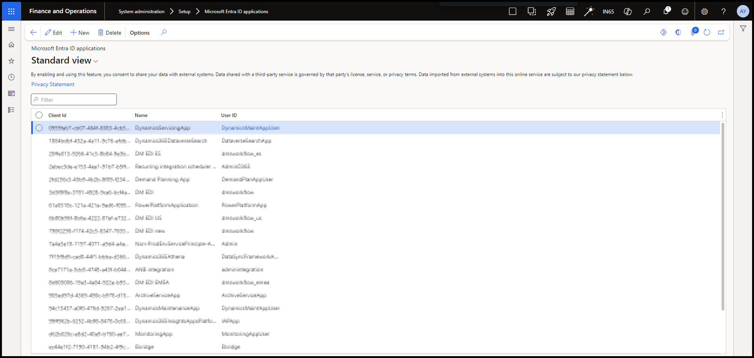Select the MonitoringApp row
Image resolution: width=754 pixels, height=358 pixels.
(x=376, y=334)
